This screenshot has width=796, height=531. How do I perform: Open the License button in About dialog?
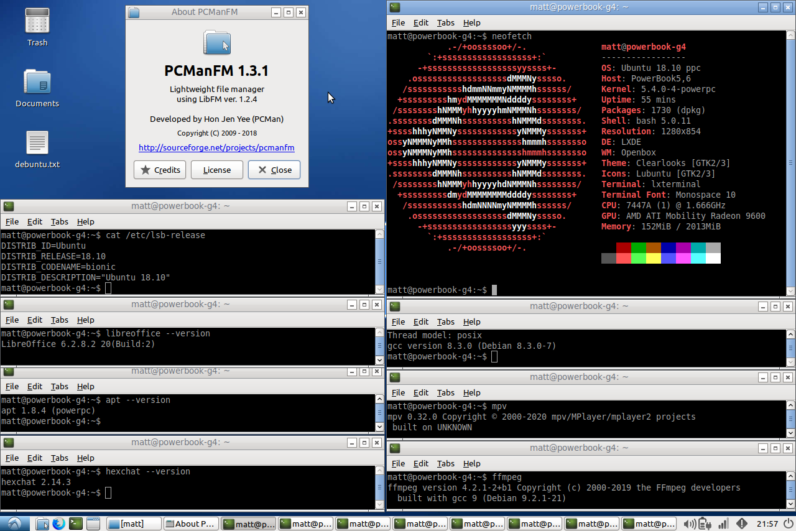click(216, 170)
